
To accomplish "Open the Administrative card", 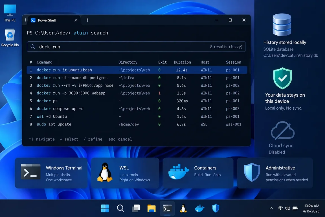I will (x=275, y=173).
